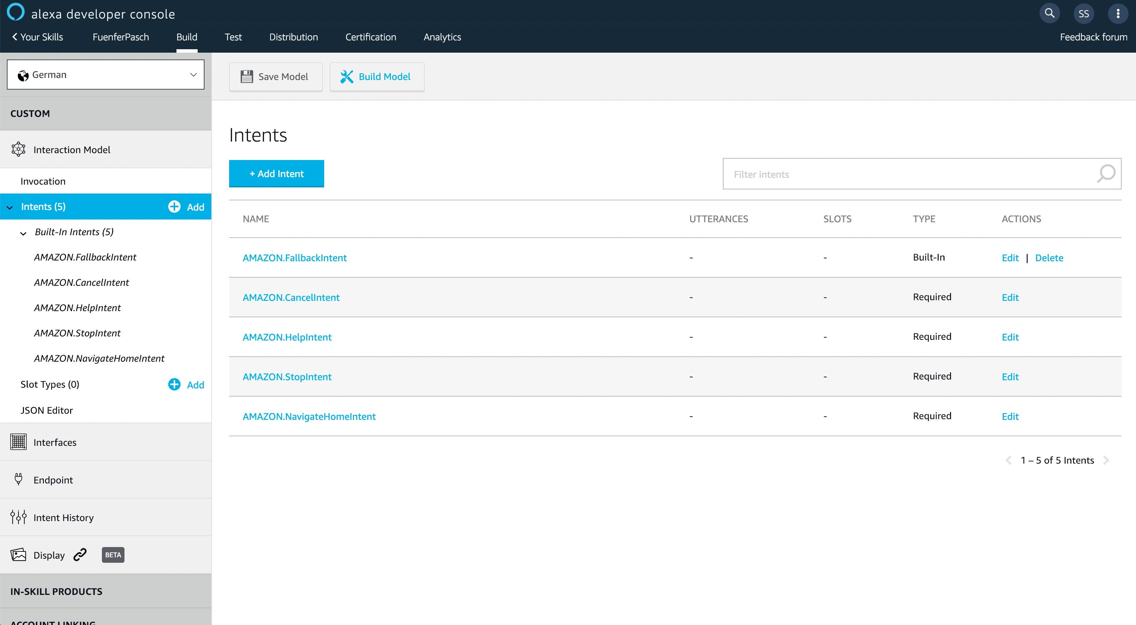This screenshot has height=625, width=1136.
Task: Select AMAZON.HelpIntent in sidebar tree
Action: 77,308
